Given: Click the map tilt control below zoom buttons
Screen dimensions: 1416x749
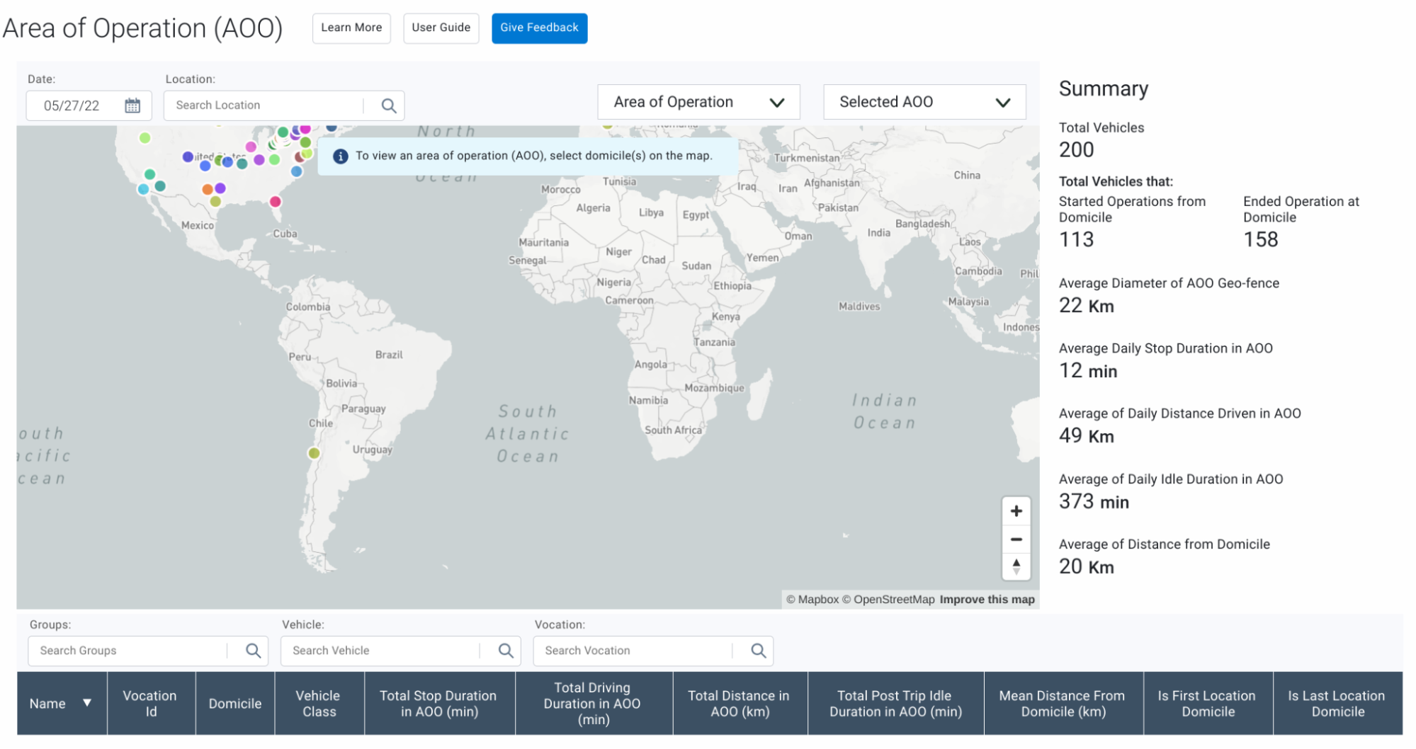Looking at the screenshot, I should [x=1016, y=566].
